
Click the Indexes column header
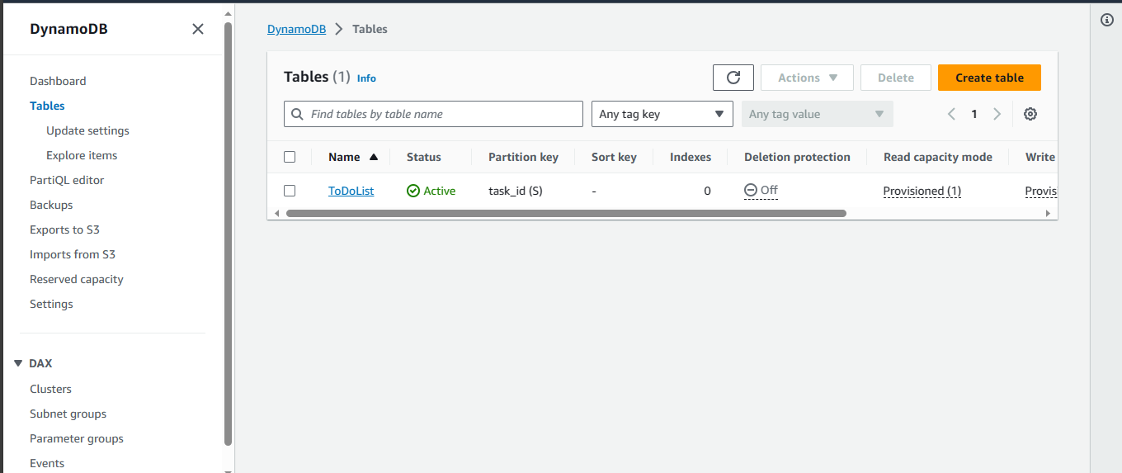pos(691,157)
